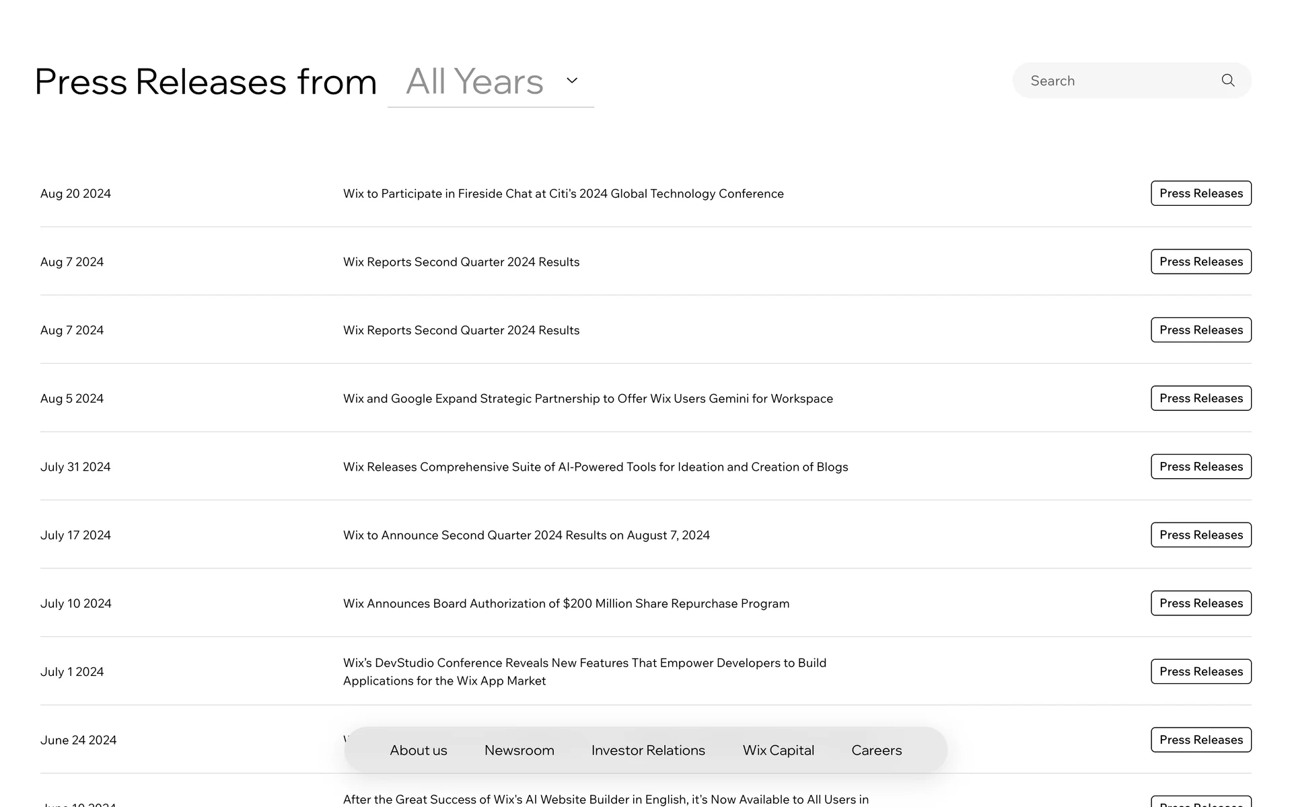Expand the All Years dropdown chevron
Screen dimensions: 1292x807
pos(572,81)
